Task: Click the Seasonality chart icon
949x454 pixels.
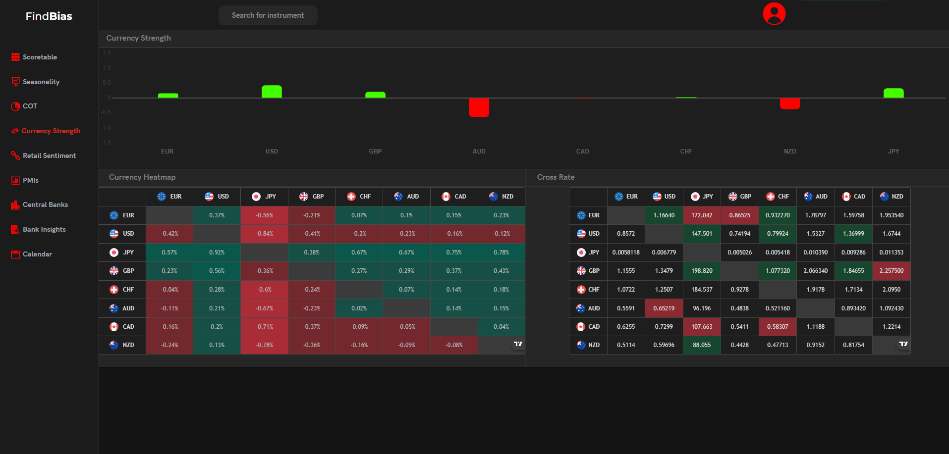Action: click(15, 82)
